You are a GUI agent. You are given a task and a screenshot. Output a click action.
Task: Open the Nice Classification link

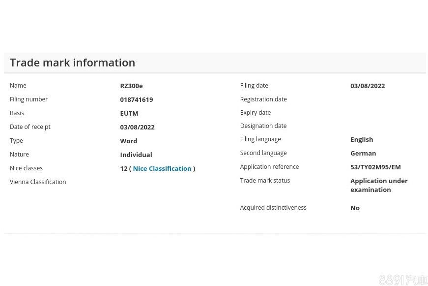click(162, 168)
